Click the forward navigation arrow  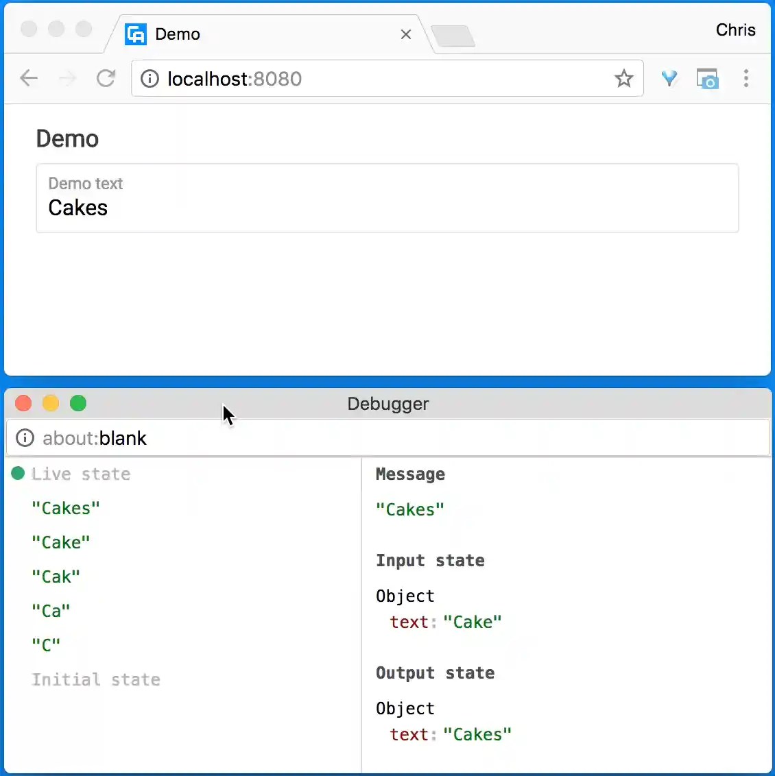[x=67, y=78]
